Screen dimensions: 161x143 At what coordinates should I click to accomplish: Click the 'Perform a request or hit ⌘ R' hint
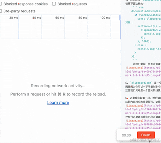(x=58, y=94)
